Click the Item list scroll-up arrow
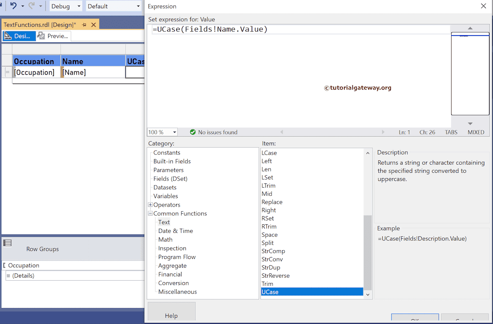This screenshot has width=493, height=324. (368, 153)
